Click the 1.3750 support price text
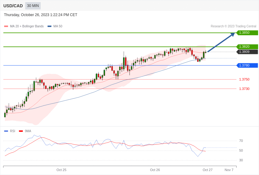The image size is (259, 175). (244, 79)
